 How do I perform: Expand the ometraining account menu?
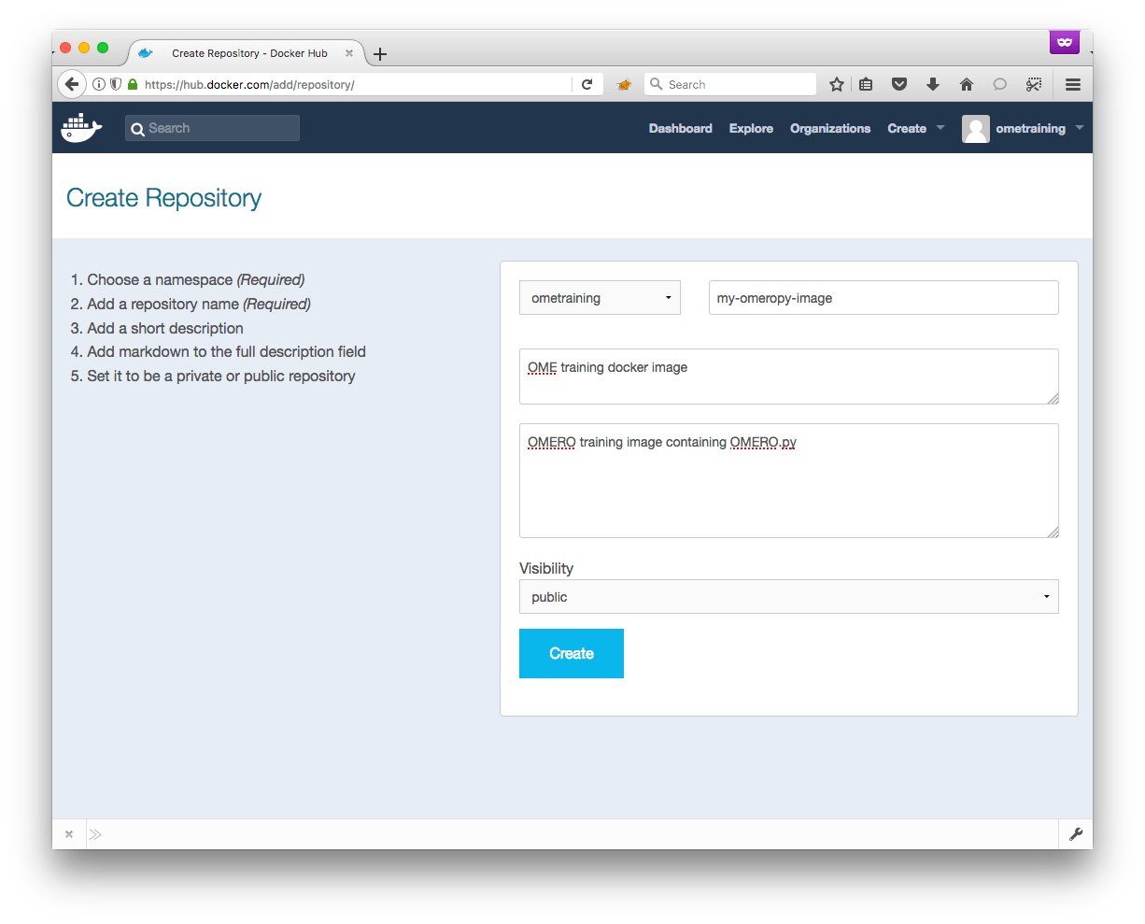click(x=1030, y=128)
